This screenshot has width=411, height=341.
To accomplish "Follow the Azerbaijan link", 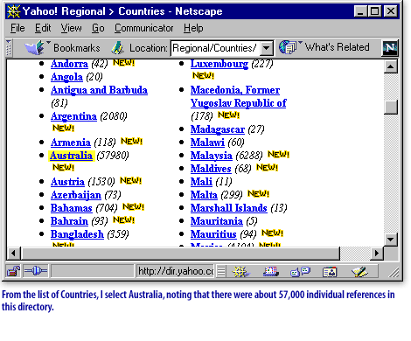I will (x=76, y=195).
